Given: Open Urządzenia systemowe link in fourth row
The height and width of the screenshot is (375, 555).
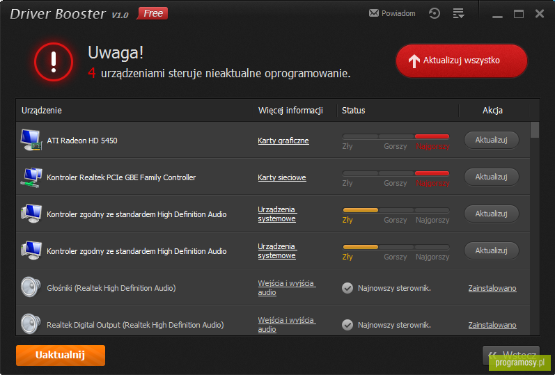Looking at the screenshot, I should point(277,251).
